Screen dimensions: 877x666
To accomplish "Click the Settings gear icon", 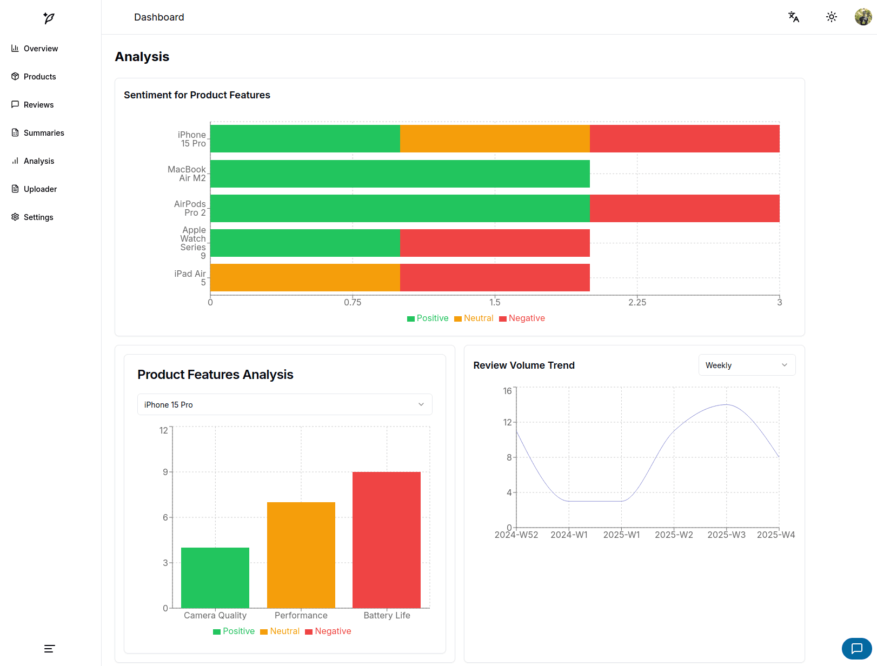I will coord(15,217).
